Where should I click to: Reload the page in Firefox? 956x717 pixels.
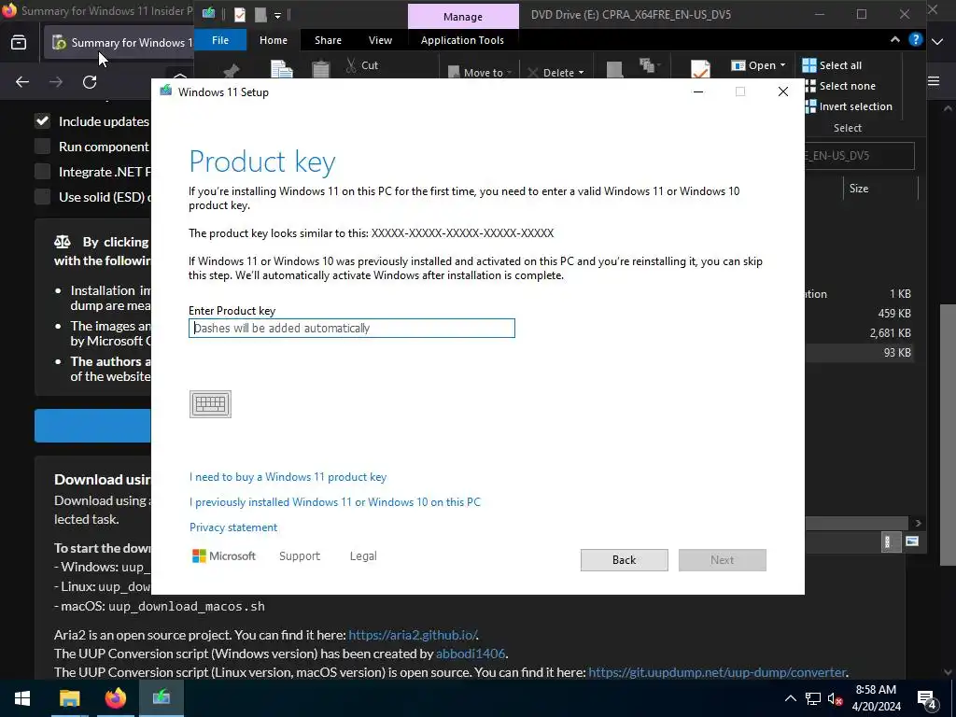[90, 82]
